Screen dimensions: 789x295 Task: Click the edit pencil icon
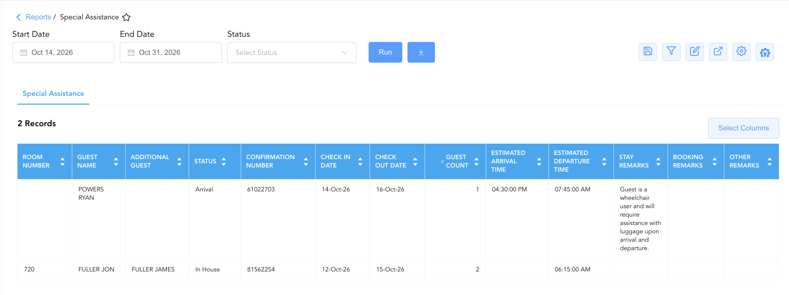pos(695,52)
